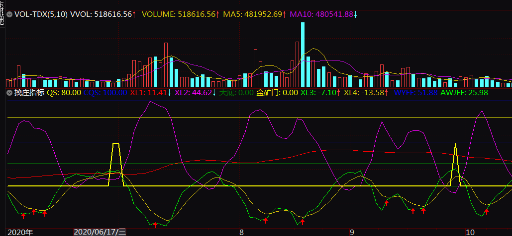Jump to month 10 on time axis

tap(470, 233)
